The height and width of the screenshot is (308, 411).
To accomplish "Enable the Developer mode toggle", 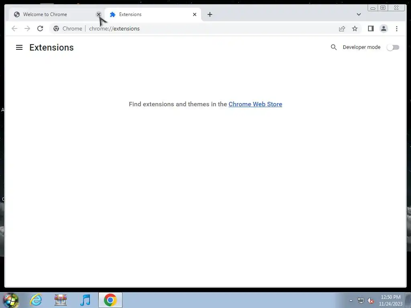I will 393,47.
